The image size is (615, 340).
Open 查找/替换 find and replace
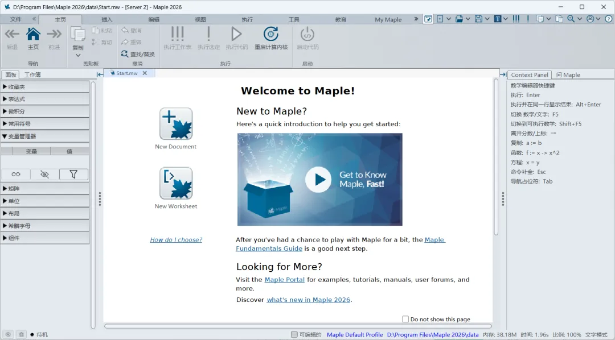tap(138, 54)
